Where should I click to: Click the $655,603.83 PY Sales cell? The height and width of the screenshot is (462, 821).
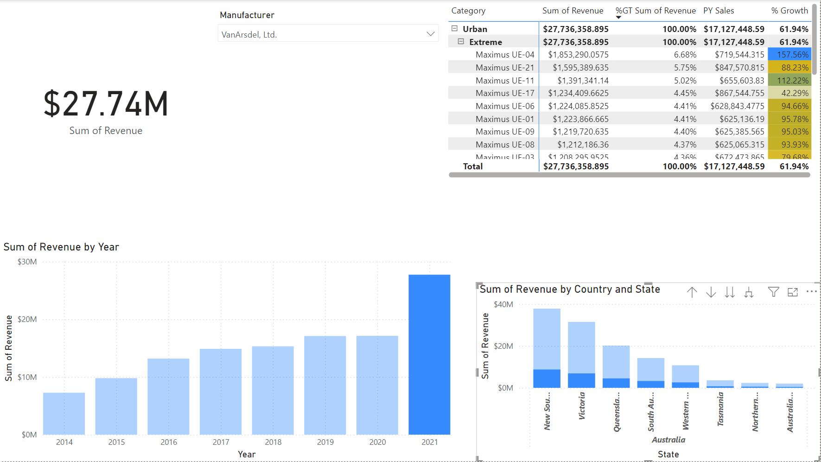tap(742, 81)
